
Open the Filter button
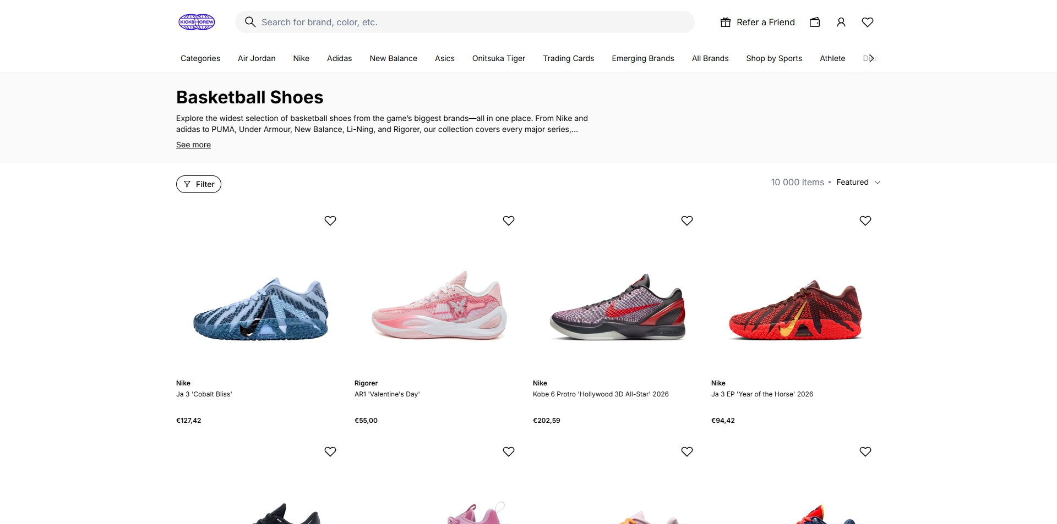pyautogui.click(x=199, y=184)
